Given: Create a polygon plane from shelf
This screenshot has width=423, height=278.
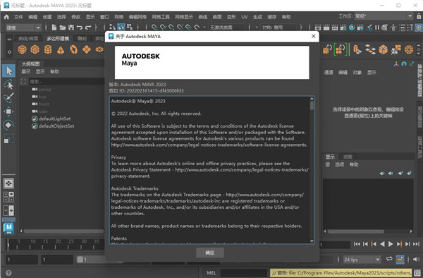Looking at the screenshot, I should (87, 49).
